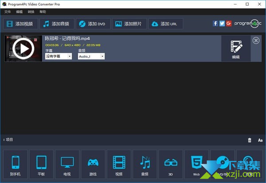Open the Twitter share icon
Screen dimensions: 266x183
pos(222,24)
